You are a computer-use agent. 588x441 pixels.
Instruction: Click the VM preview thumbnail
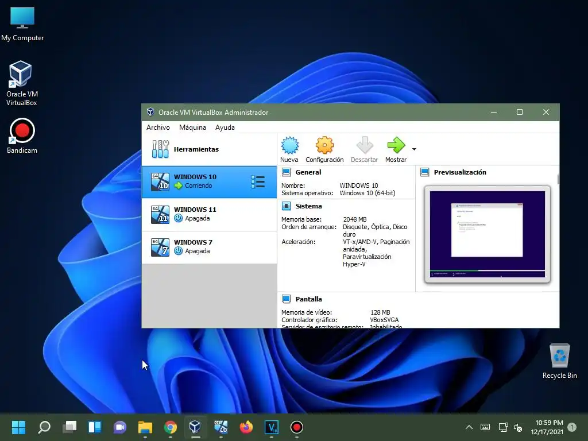click(488, 234)
